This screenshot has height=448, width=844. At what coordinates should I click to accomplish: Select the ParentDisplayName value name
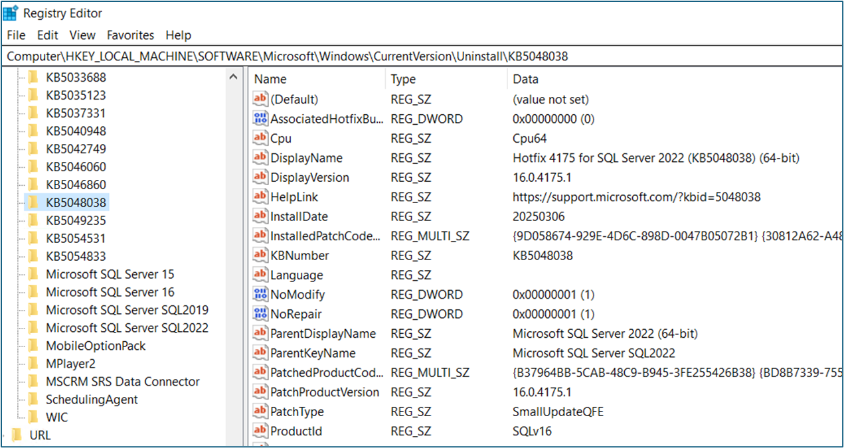coord(323,333)
